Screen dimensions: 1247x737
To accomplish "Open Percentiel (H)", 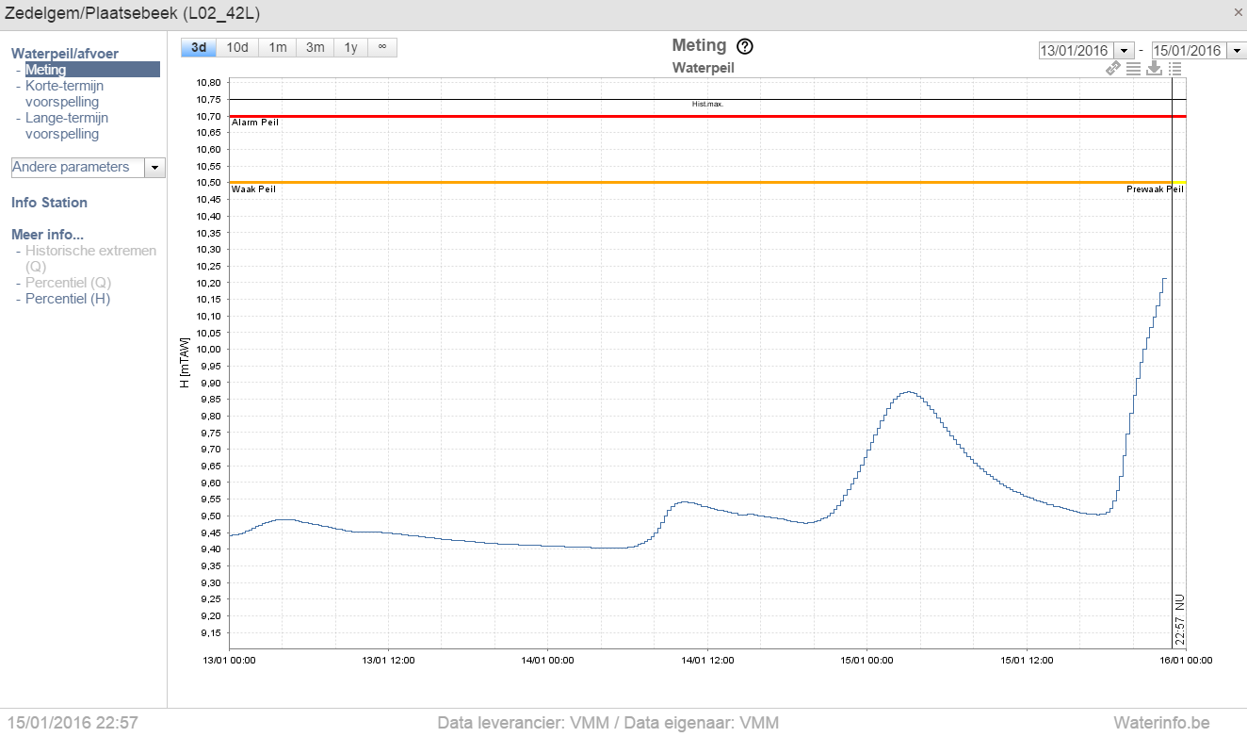I will [x=68, y=299].
